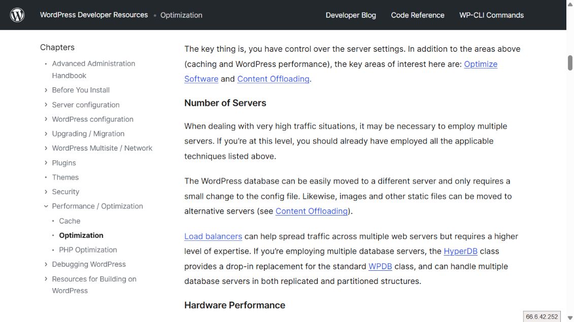This screenshot has height=322, width=574.
Task: Expand the WordPress Multisite / Network chevron
Action: click(46, 148)
